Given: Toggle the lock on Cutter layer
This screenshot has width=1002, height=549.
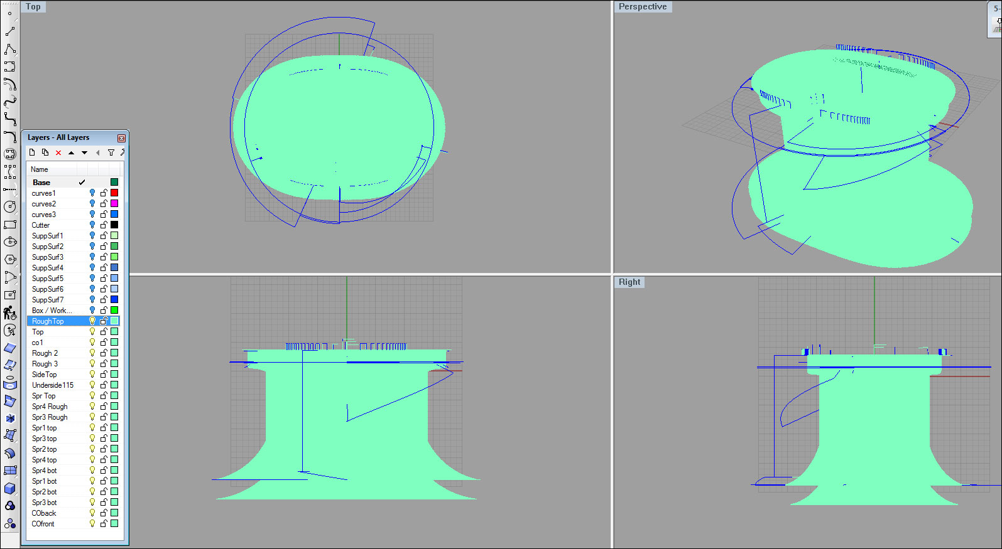Looking at the screenshot, I should click(x=104, y=225).
